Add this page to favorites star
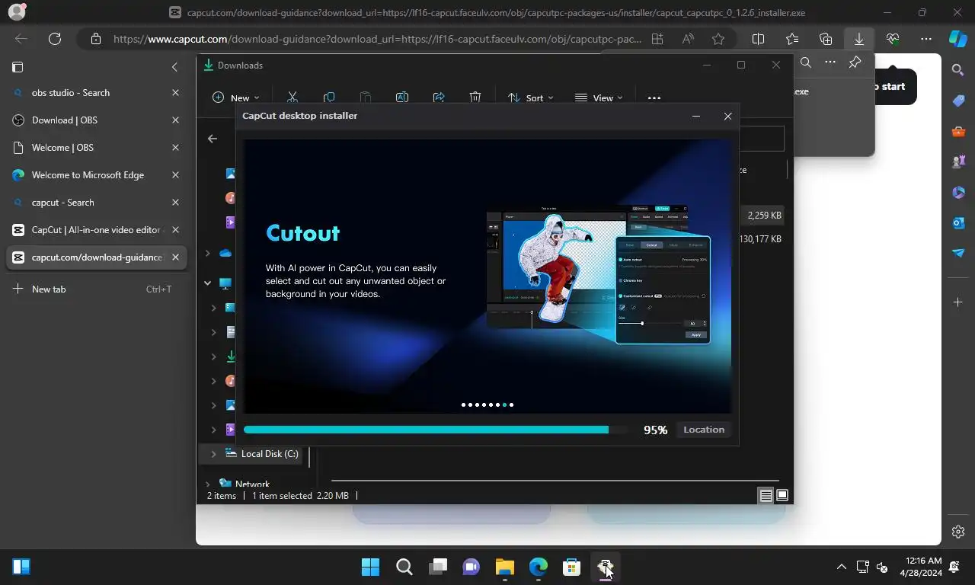The image size is (975, 585). (718, 39)
